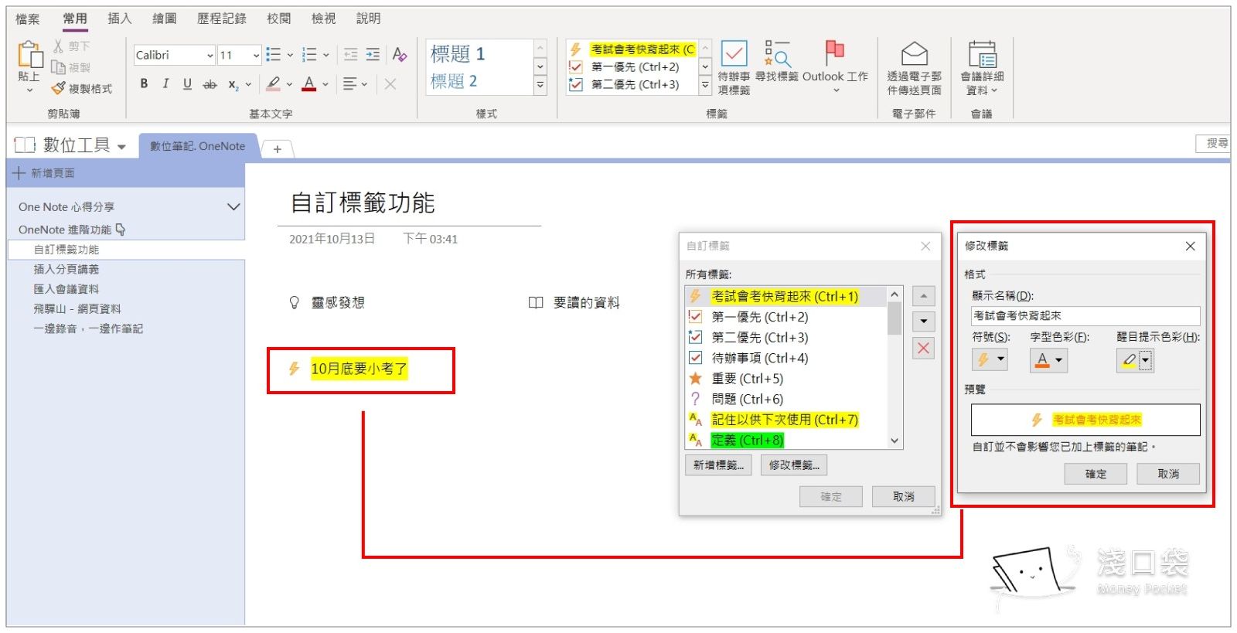
Task: Click the bulleted list icon
Action: [273, 55]
